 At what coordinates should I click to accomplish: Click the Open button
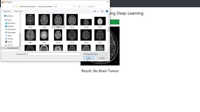coord(89,58)
